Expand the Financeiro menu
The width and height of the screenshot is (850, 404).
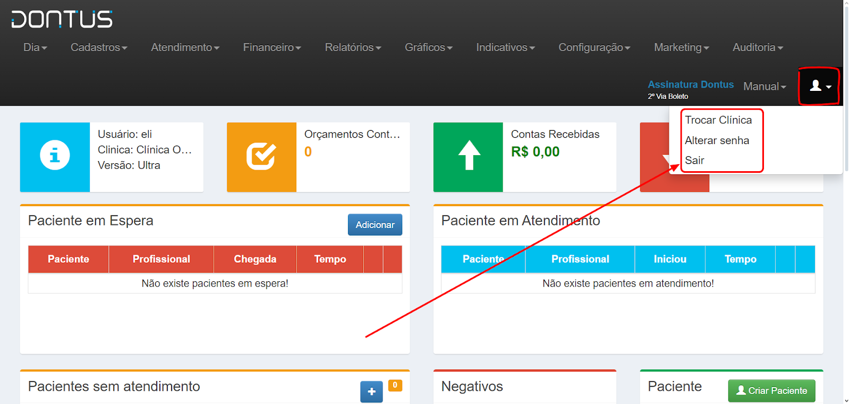tap(272, 47)
